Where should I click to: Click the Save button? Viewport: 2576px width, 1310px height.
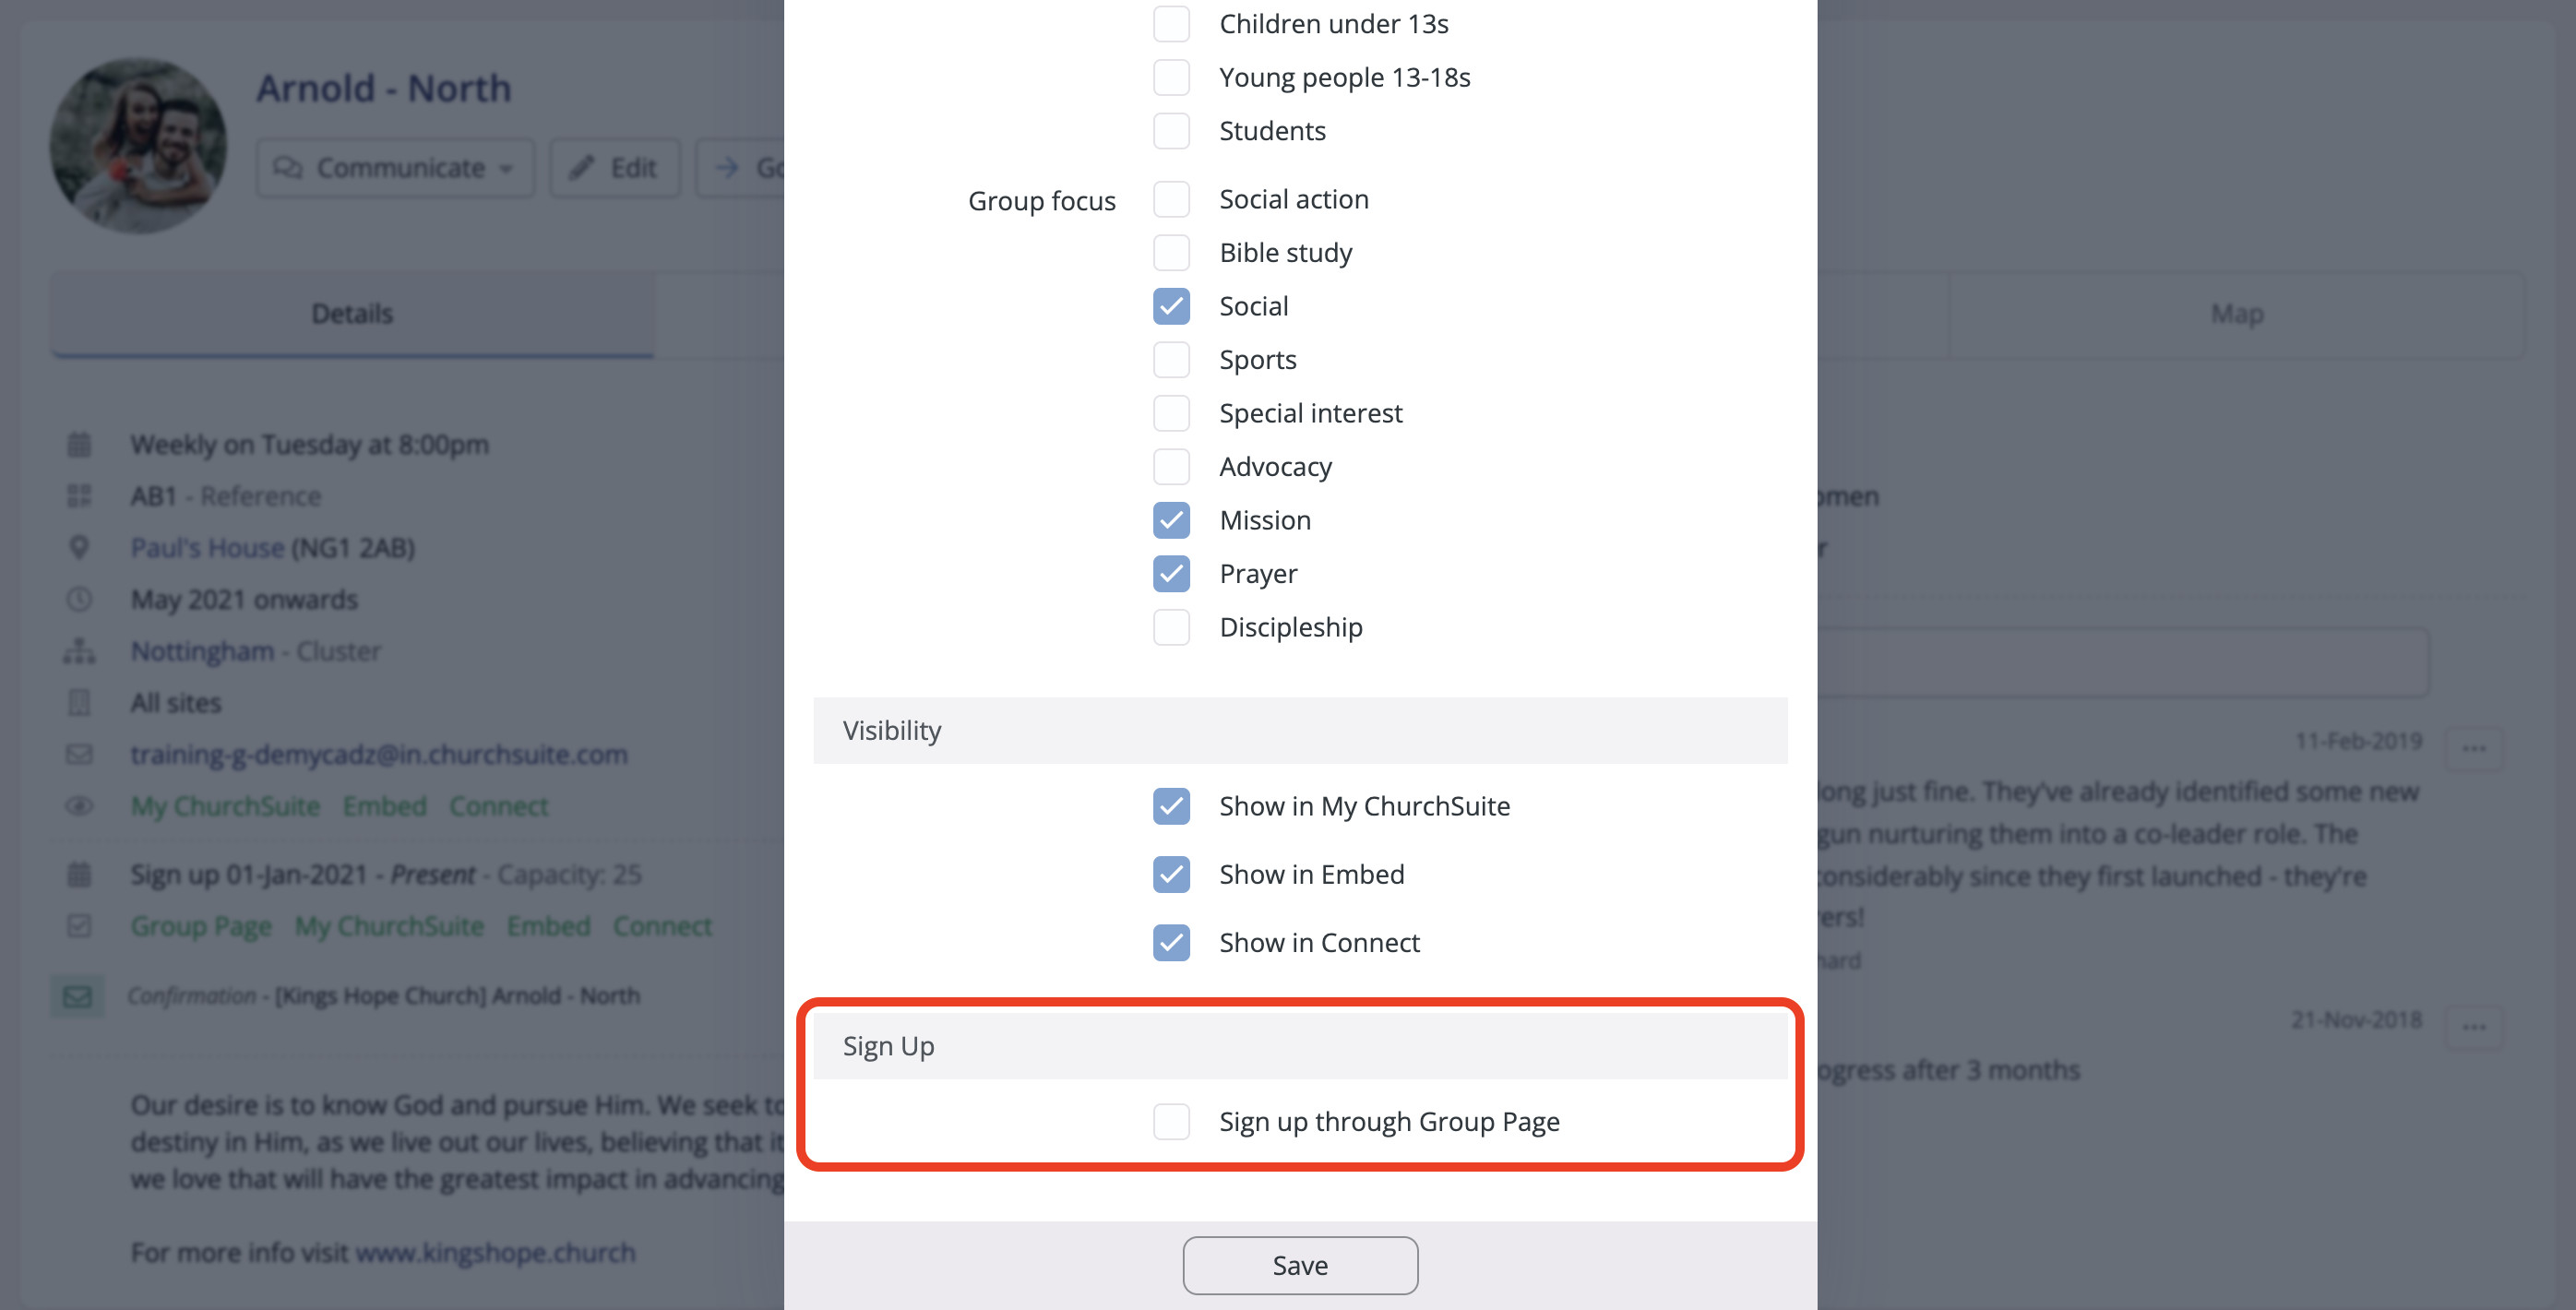click(x=1300, y=1264)
